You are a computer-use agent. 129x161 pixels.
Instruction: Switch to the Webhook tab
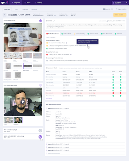(34, 9)
